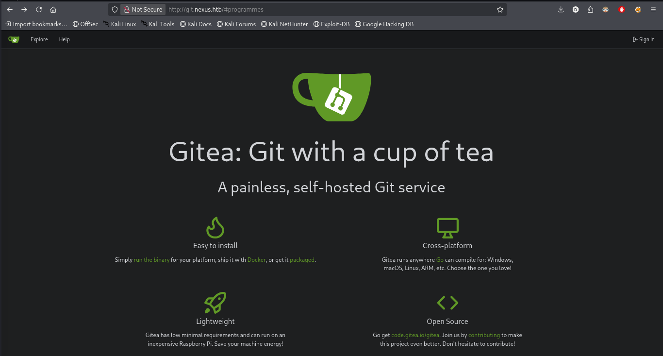Viewport: 663px width, 356px height.
Task: Follow the Docker link
Action: tap(257, 260)
